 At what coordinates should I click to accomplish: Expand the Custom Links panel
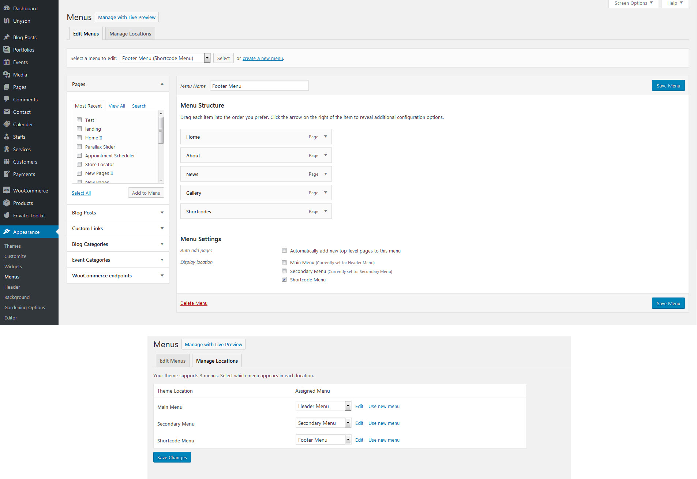162,228
